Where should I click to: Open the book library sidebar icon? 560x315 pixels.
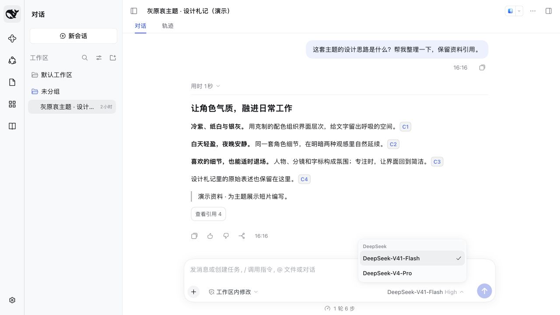12,126
